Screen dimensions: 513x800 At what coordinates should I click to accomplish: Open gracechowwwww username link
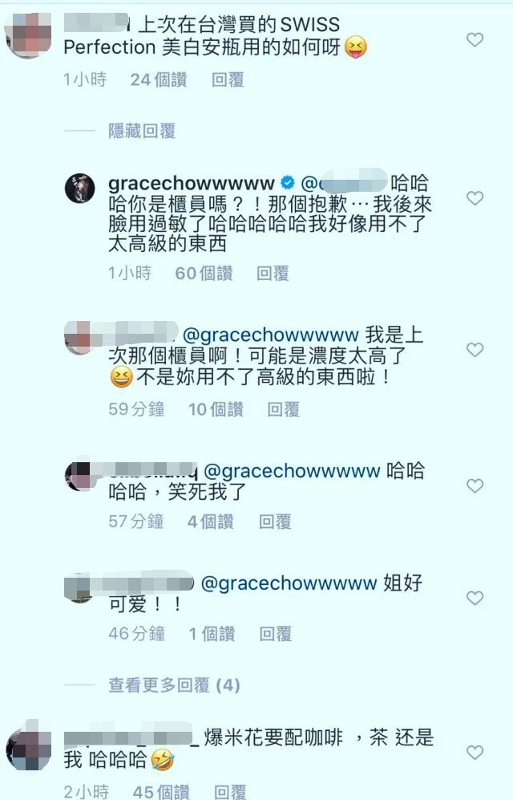coord(192,183)
